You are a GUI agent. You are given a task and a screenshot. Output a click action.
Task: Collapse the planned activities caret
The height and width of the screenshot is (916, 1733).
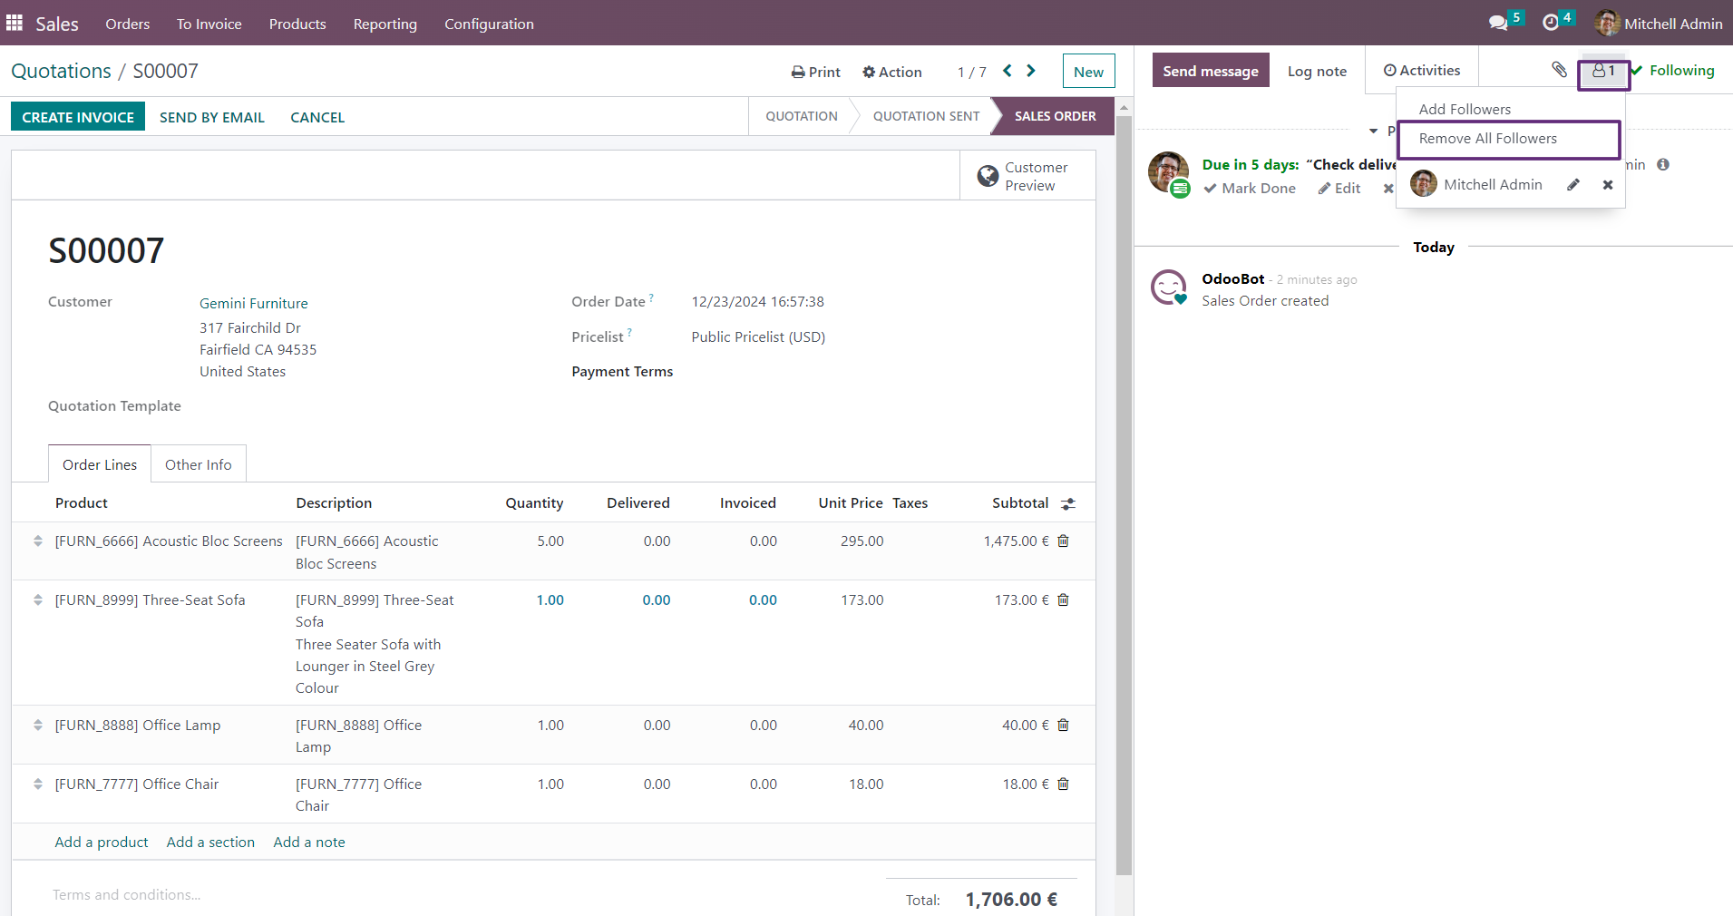click(1374, 132)
